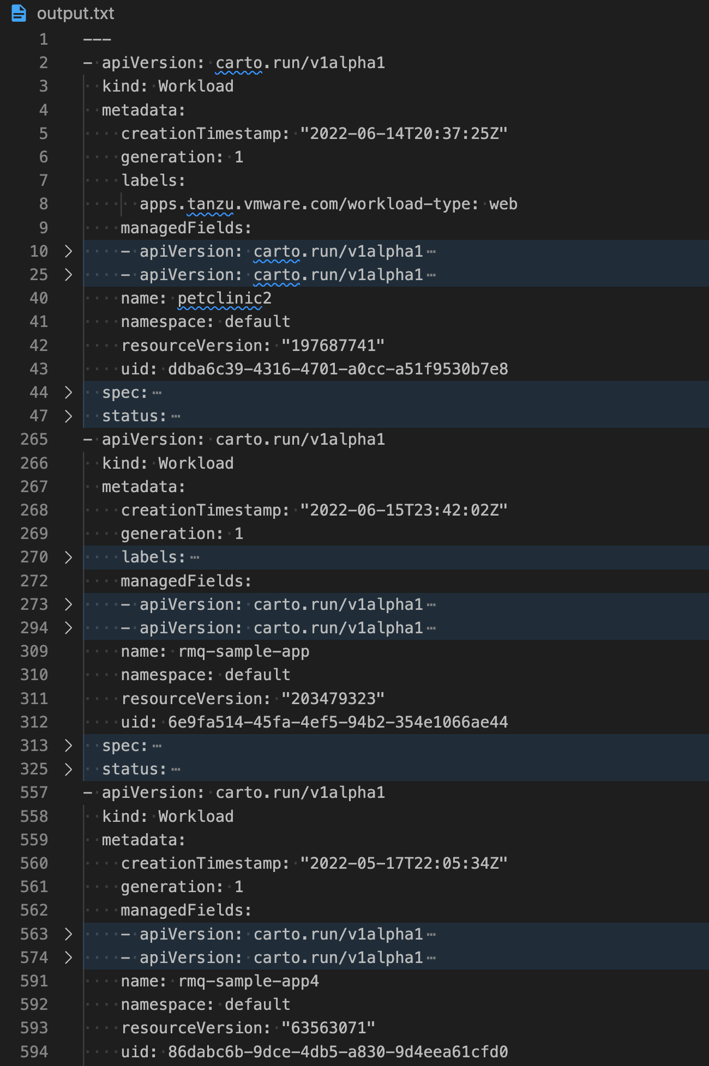This screenshot has height=1066, width=709.
Task: Click the timestamp "2022-05-17T22:05:34Z"
Action: click(x=404, y=863)
